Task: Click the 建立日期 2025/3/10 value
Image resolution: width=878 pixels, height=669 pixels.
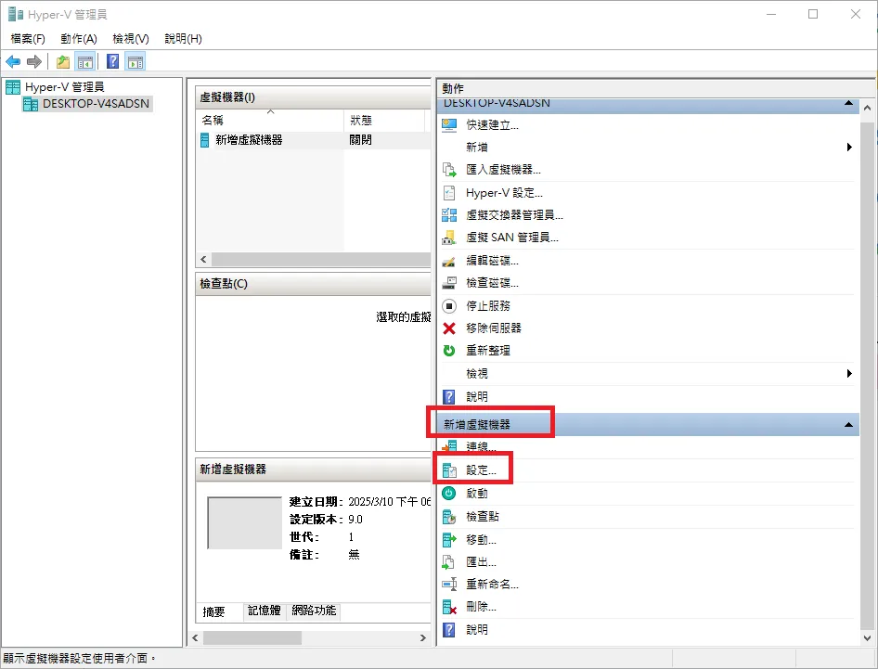Action: [389, 502]
